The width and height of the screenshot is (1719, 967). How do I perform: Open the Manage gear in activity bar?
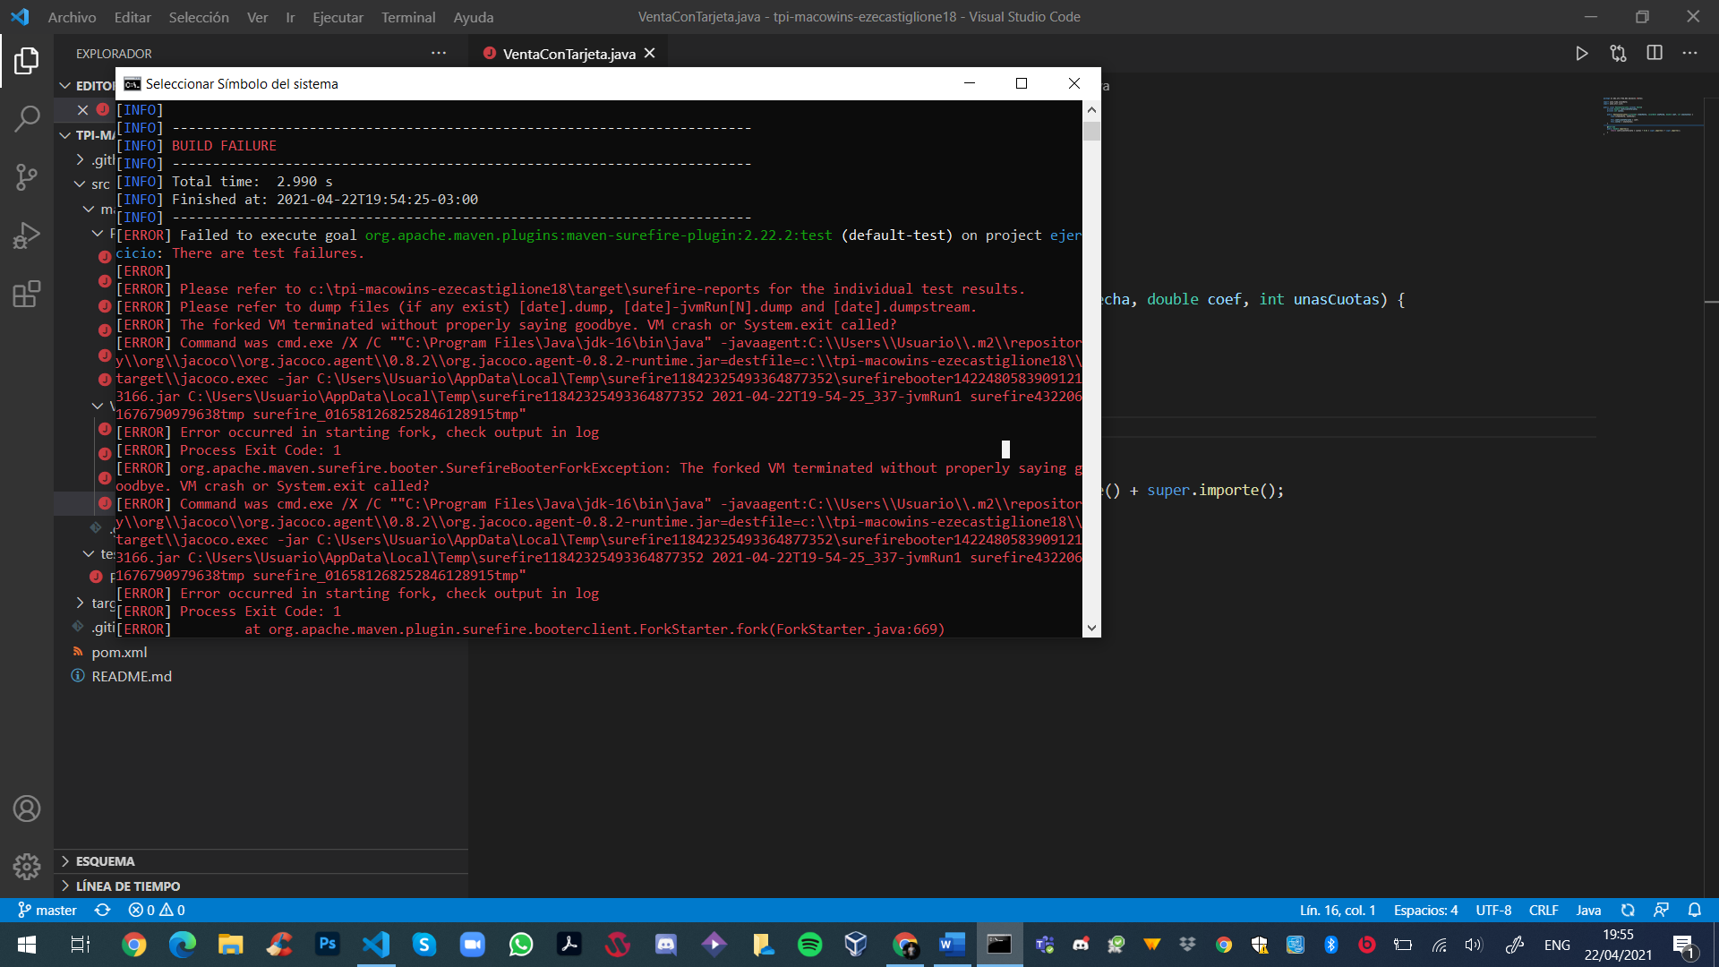(x=27, y=866)
